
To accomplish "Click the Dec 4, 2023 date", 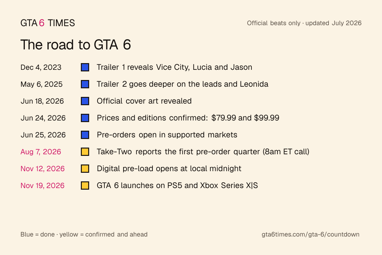I will pyautogui.click(x=41, y=67).
